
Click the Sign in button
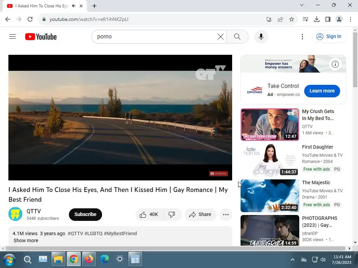329,36
